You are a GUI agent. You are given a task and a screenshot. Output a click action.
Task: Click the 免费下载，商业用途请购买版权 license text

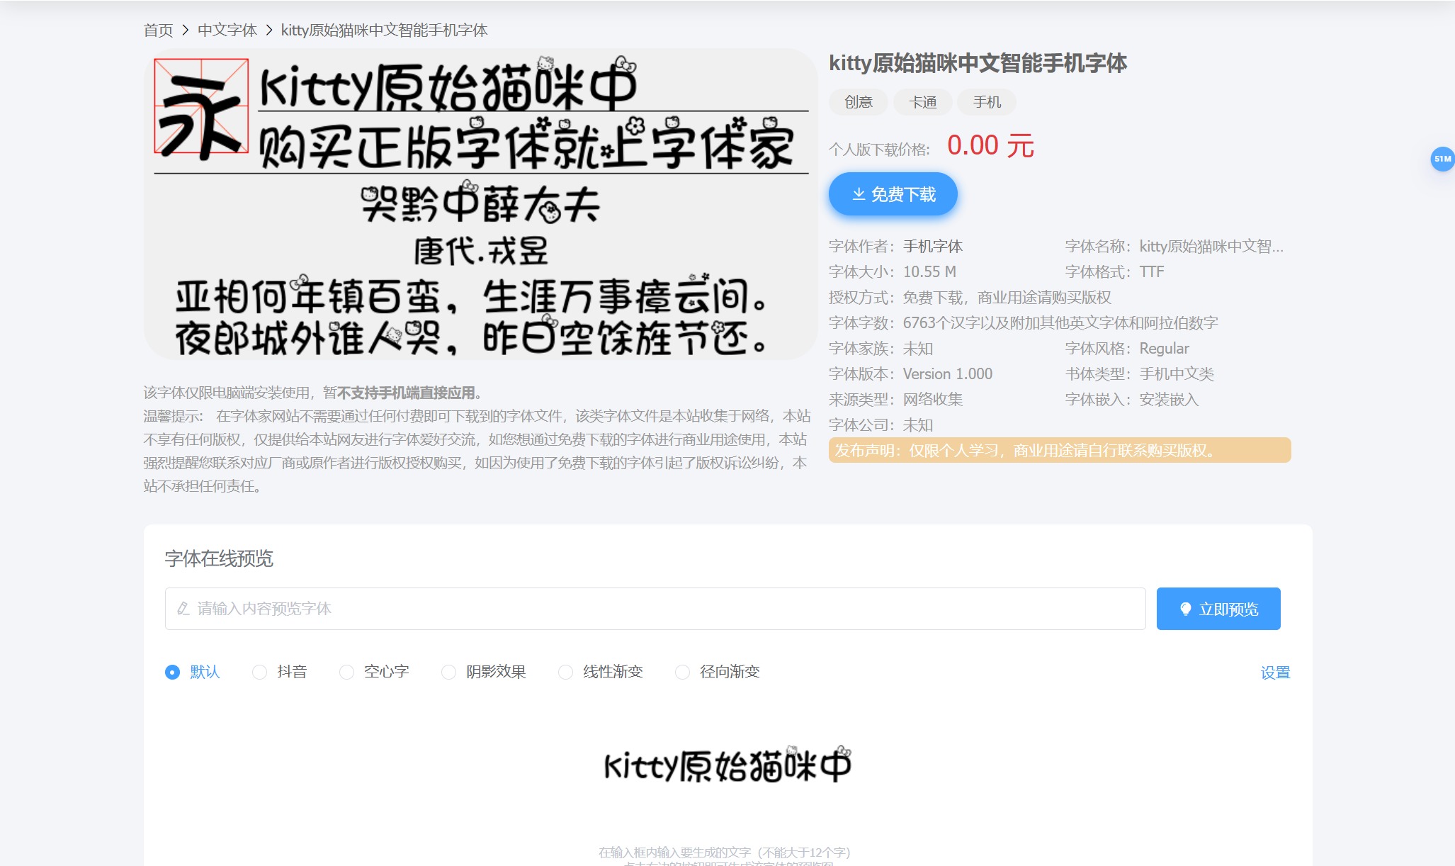point(1007,298)
